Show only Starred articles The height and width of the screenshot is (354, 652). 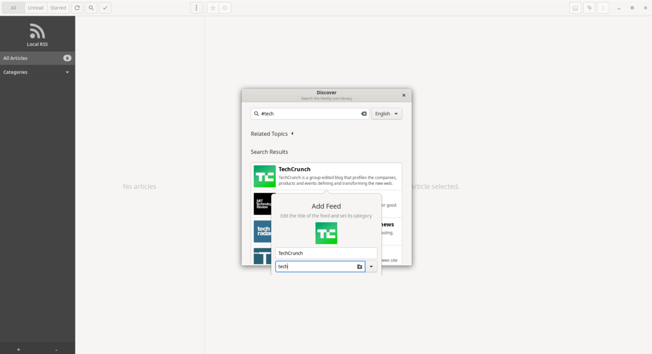click(58, 8)
